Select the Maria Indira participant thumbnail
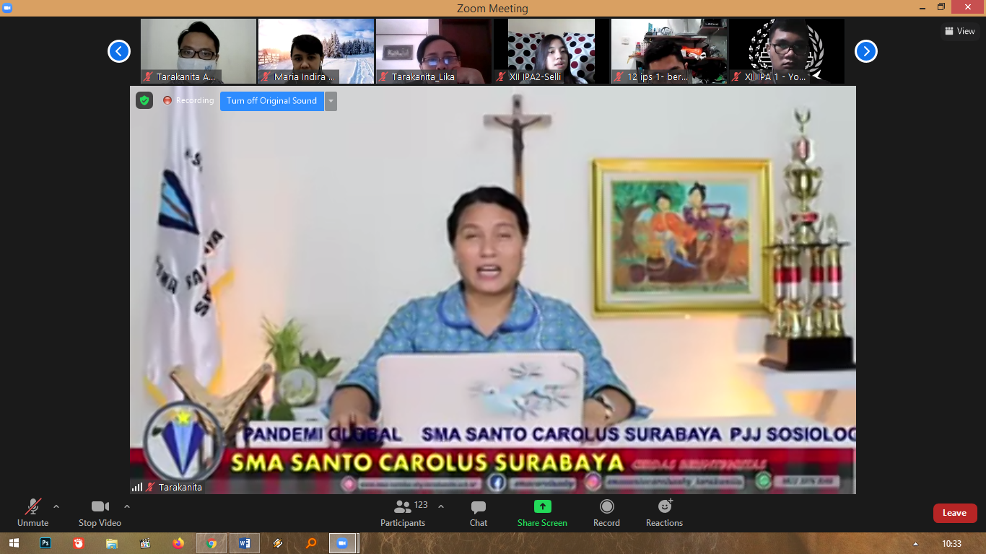Screen dimensions: 986x554 (x=316, y=51)
